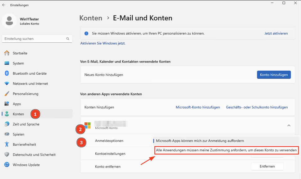
Task: Click the Microsoft logo of the account
Action: (x=88, y=125)
